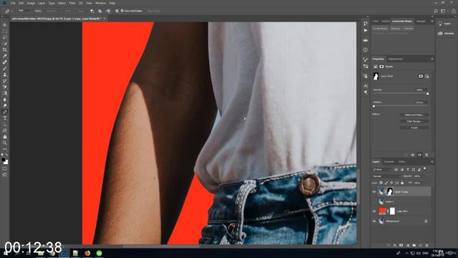Toggle layer filtering switch on Layers panel

pyautogui.click(x=424, y=169)
